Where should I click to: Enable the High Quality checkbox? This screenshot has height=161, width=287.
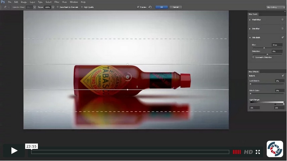[82, 7]
